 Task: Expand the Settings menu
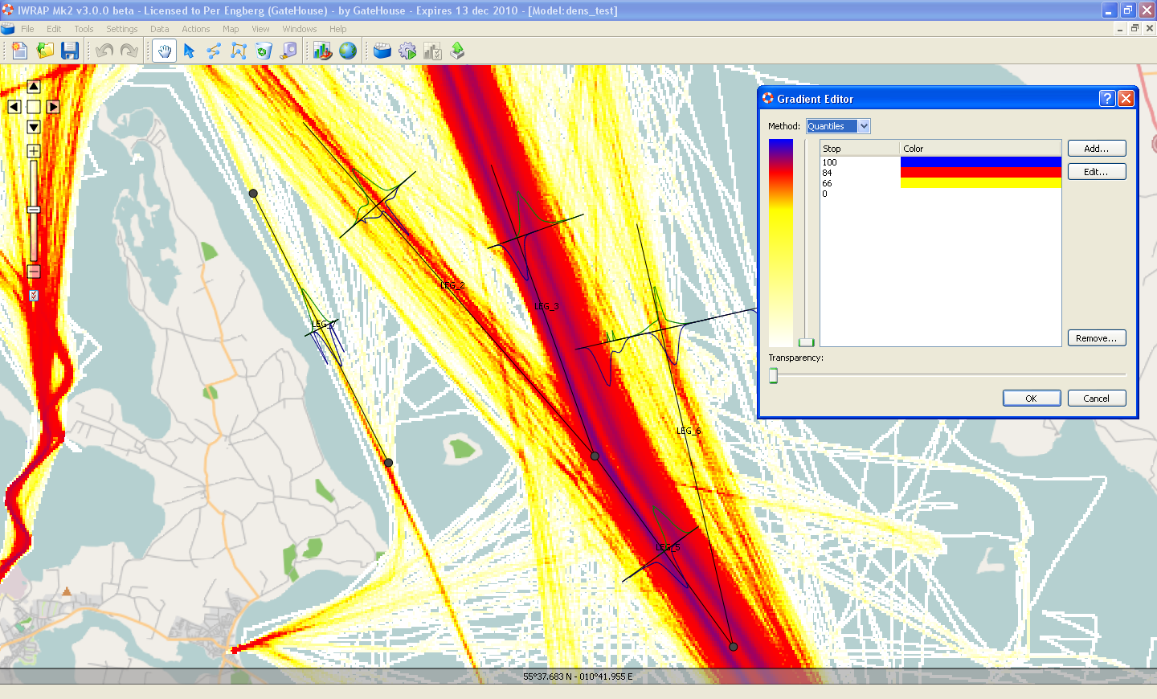[x=121, y=29]
